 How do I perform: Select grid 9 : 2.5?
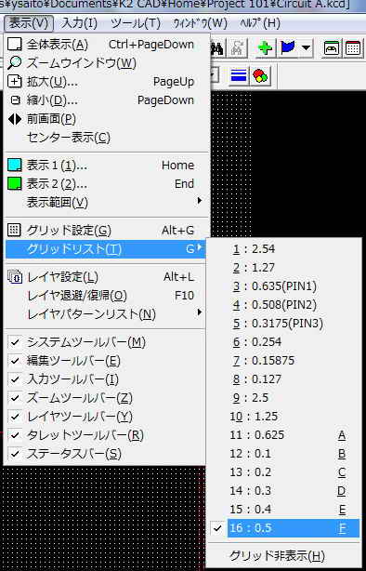click(284, 398)
